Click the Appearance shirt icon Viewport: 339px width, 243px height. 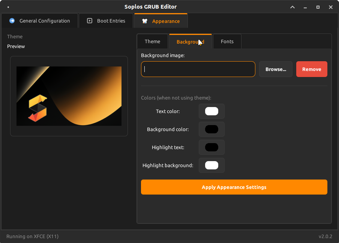pos(145,21)
